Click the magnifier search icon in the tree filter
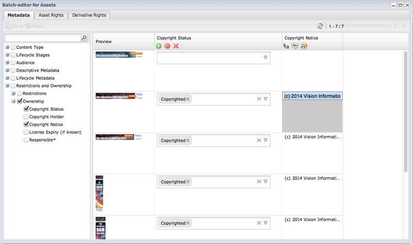 84,38
